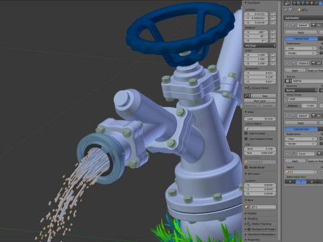Lock the Rotation X value
The image size is (323, 242).
point(273,32)
